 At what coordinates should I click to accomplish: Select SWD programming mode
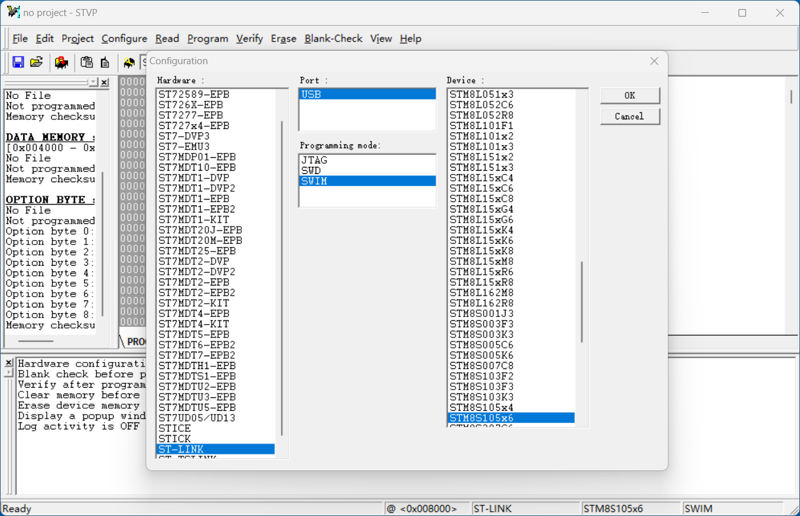(368, 171)
